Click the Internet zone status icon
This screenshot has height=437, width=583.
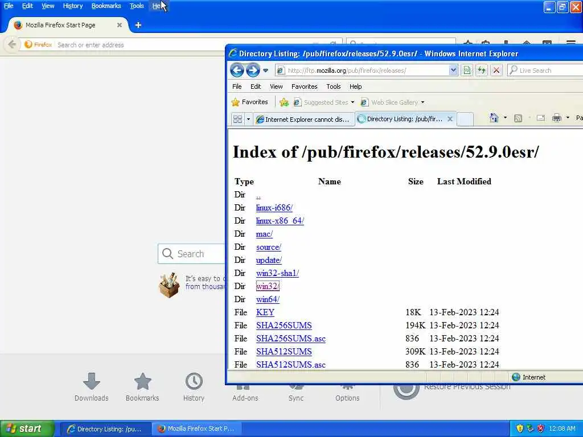[x=516, y=377]
